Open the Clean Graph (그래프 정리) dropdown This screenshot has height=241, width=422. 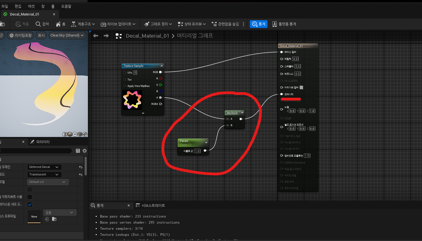coord(158,24)
